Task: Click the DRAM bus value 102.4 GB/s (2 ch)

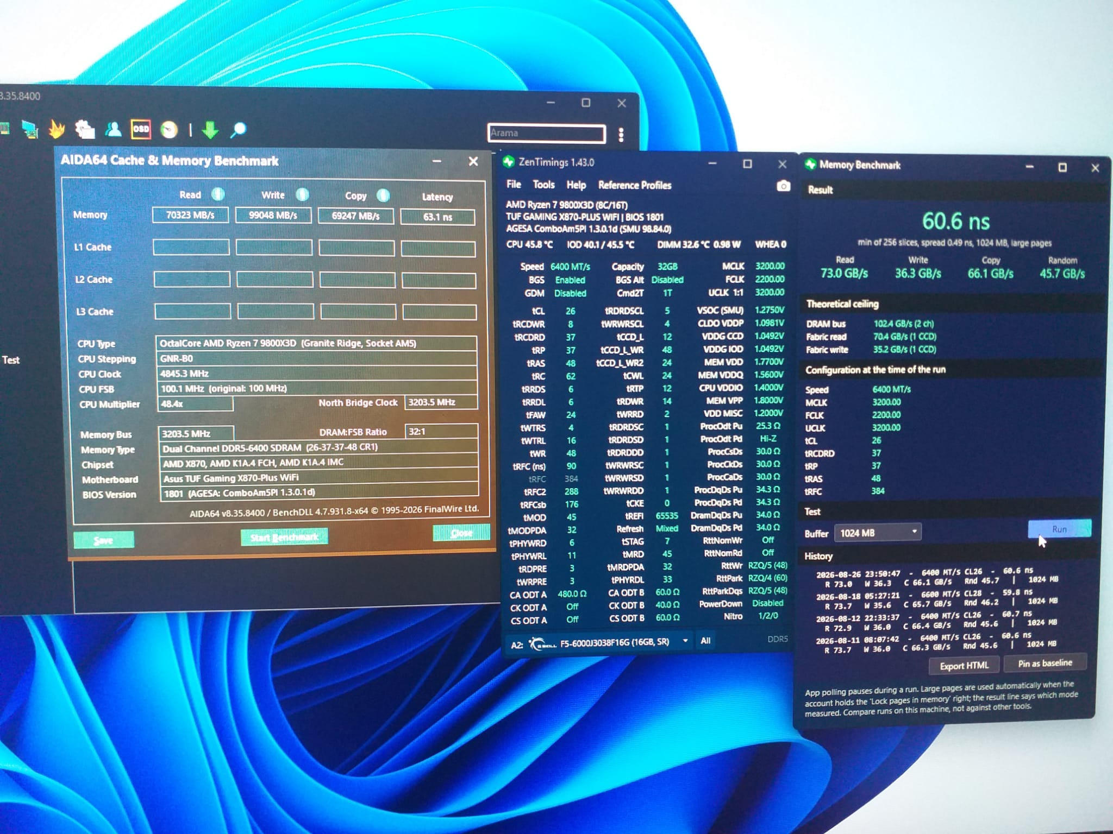Action: pyautogui.click(x=904, y=324)
